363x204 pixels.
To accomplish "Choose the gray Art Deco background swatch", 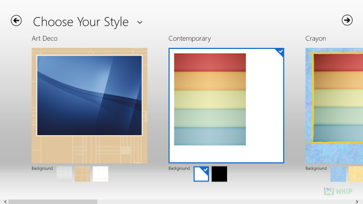I will coord(64,174).
